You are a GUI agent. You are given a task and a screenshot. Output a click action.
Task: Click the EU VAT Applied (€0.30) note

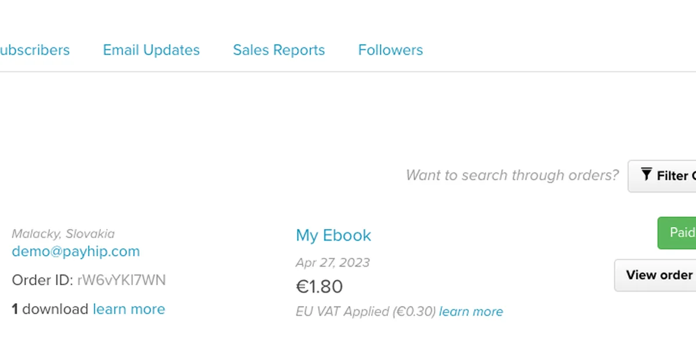[x=365, y=312]
